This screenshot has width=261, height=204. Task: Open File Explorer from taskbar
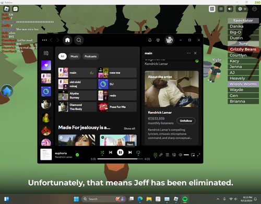(x=149, y=199)
